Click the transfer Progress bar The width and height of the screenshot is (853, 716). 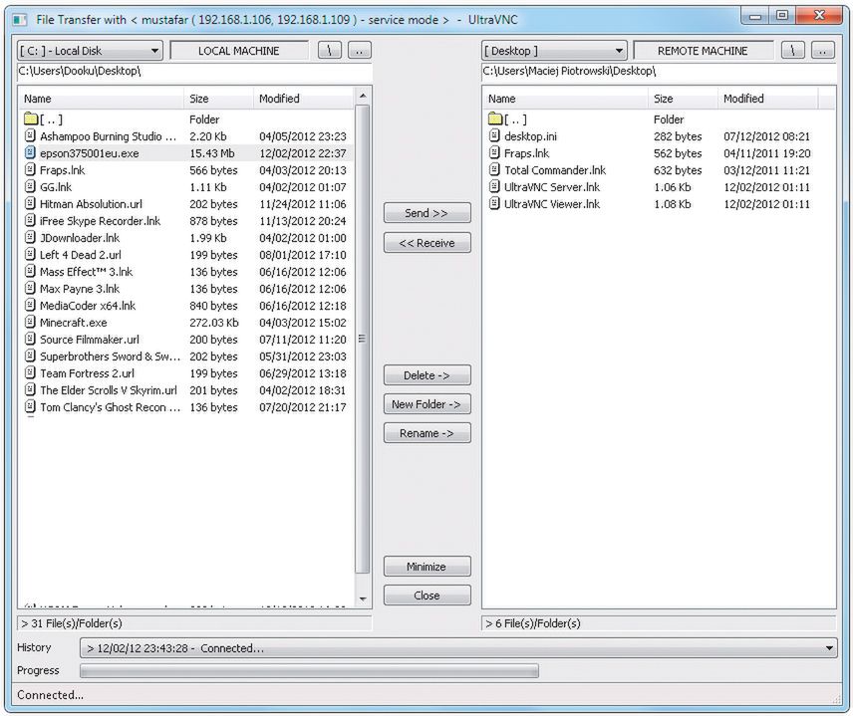pos(310,671)
